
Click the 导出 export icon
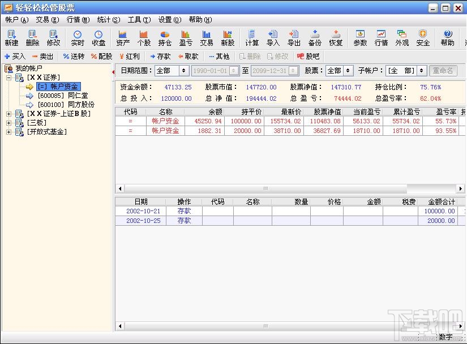coord(294,38)
